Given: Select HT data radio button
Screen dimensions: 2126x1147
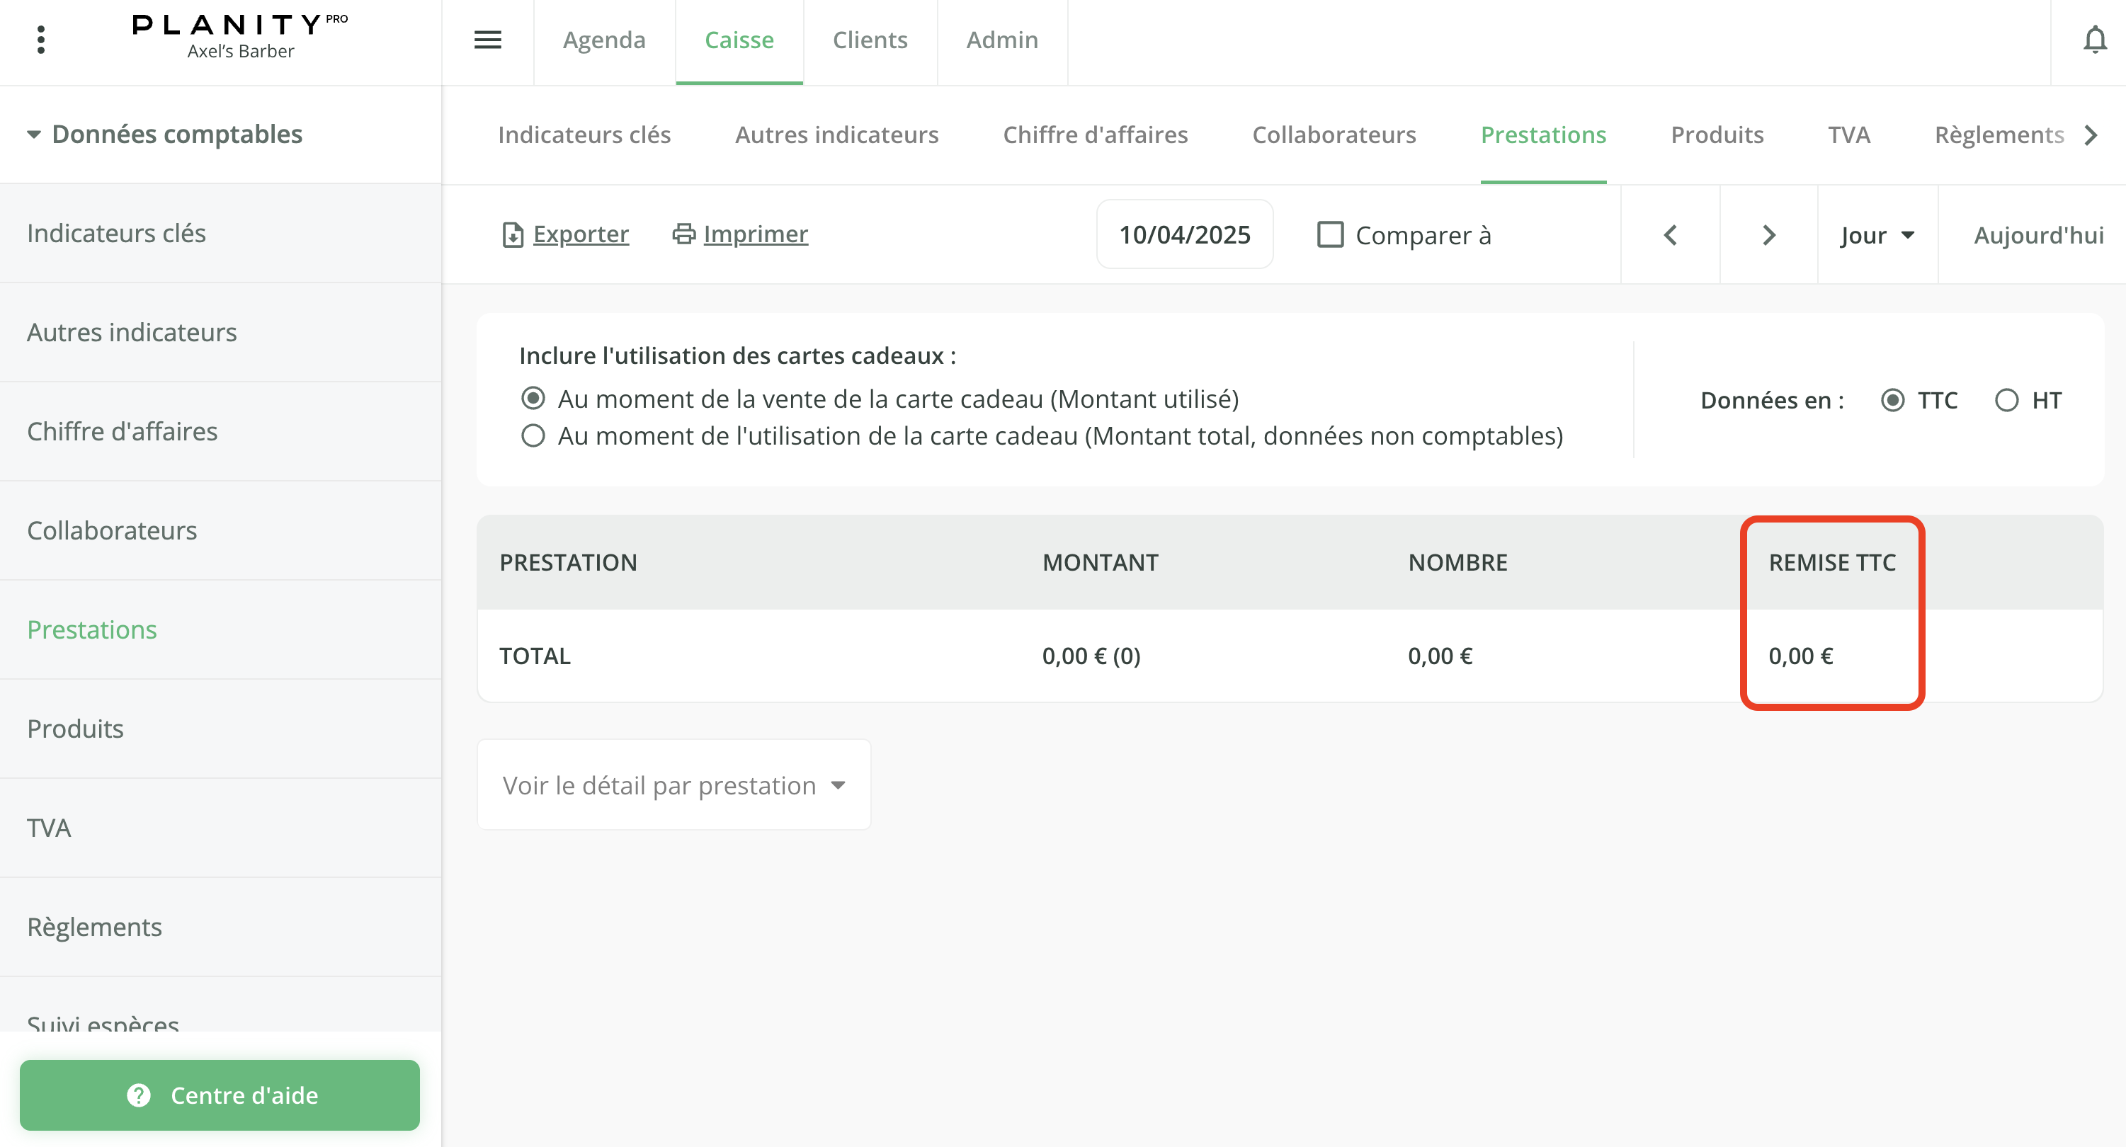Looking at the screenshot, I should pyautogui.click(x=2006, y=401).
